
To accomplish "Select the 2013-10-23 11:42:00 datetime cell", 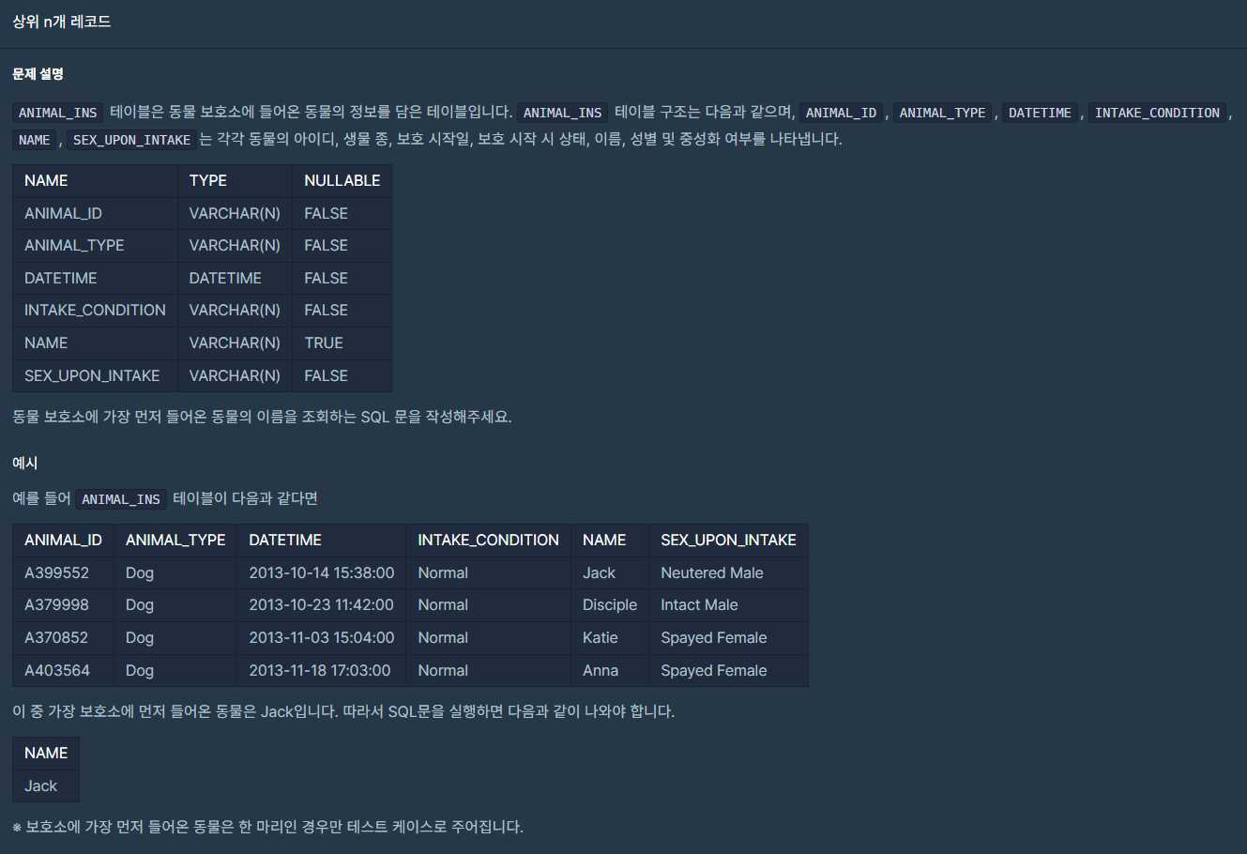I will (x=321, y=604).
